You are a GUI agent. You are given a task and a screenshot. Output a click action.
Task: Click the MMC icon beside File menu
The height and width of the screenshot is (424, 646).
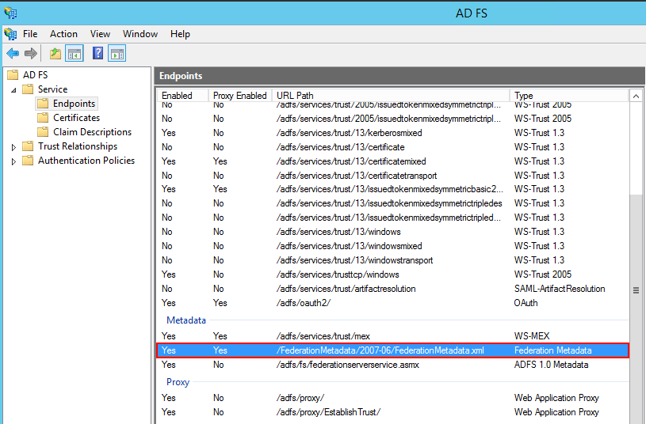click(x=10, y=34)
